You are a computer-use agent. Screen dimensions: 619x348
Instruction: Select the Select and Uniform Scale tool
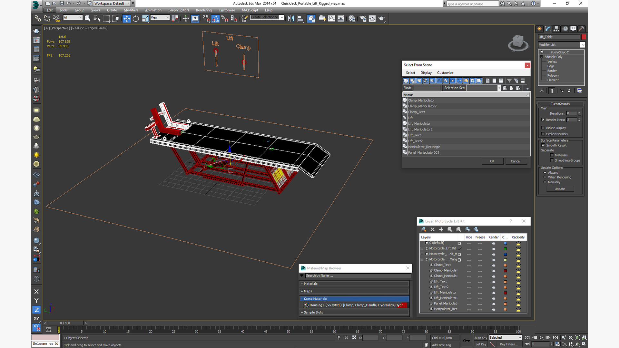tap(145, 19)
